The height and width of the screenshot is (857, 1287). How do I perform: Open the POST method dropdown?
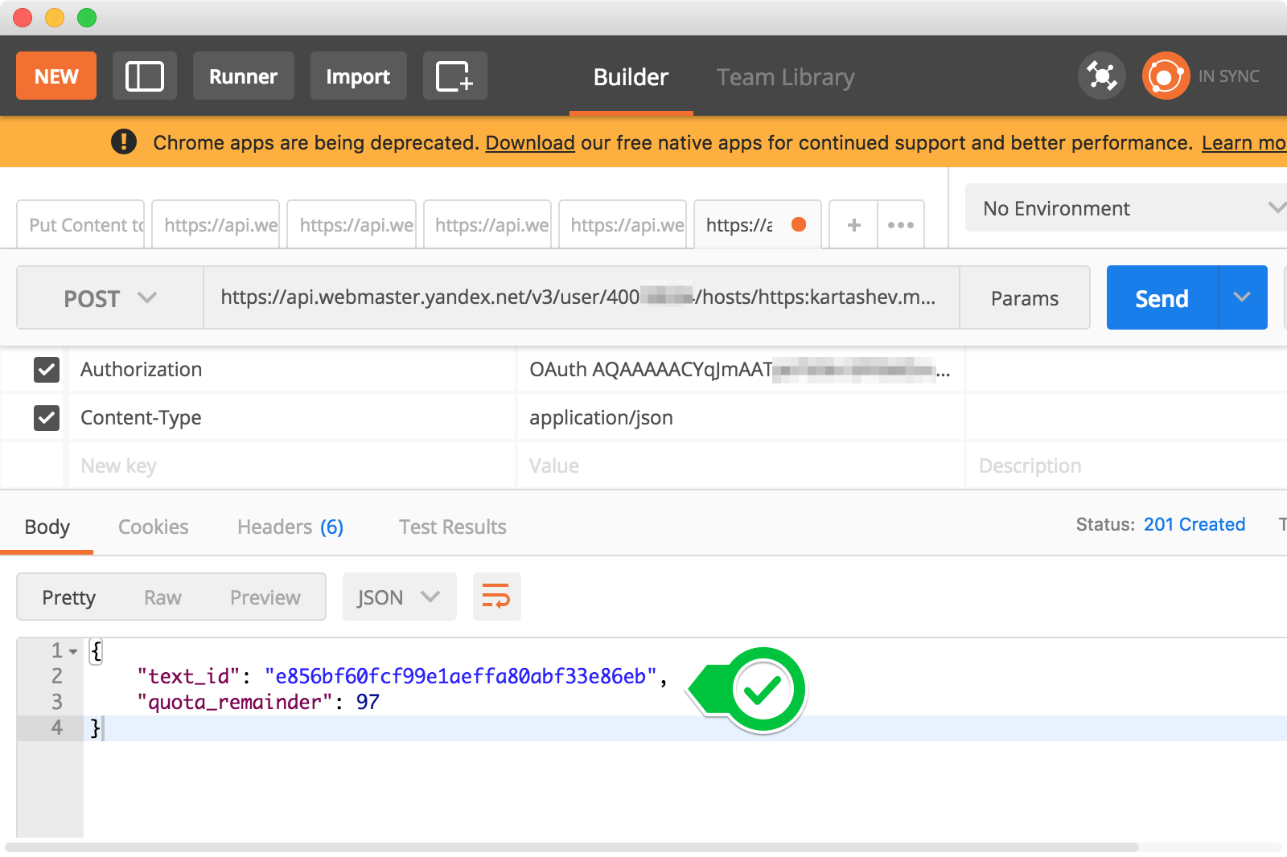pyautogui.click(x=110, y=297)
